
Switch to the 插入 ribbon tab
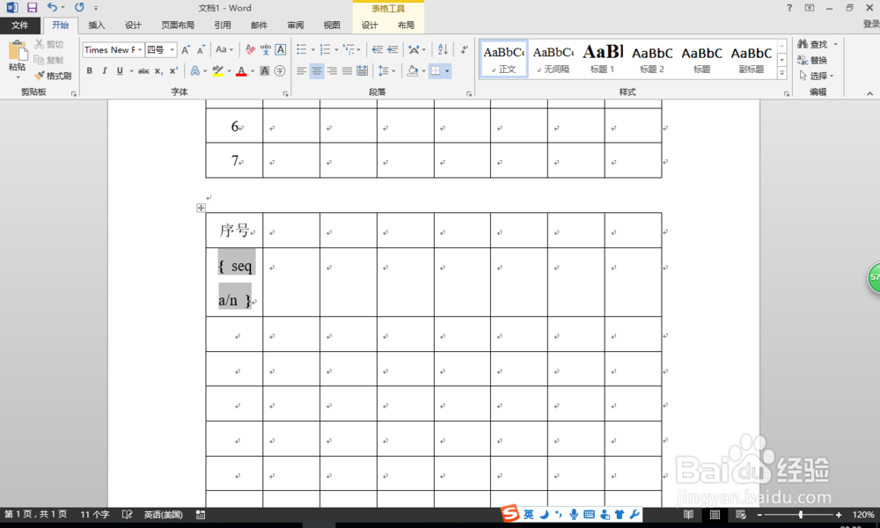pyautogui.click(x=96, y=25)
